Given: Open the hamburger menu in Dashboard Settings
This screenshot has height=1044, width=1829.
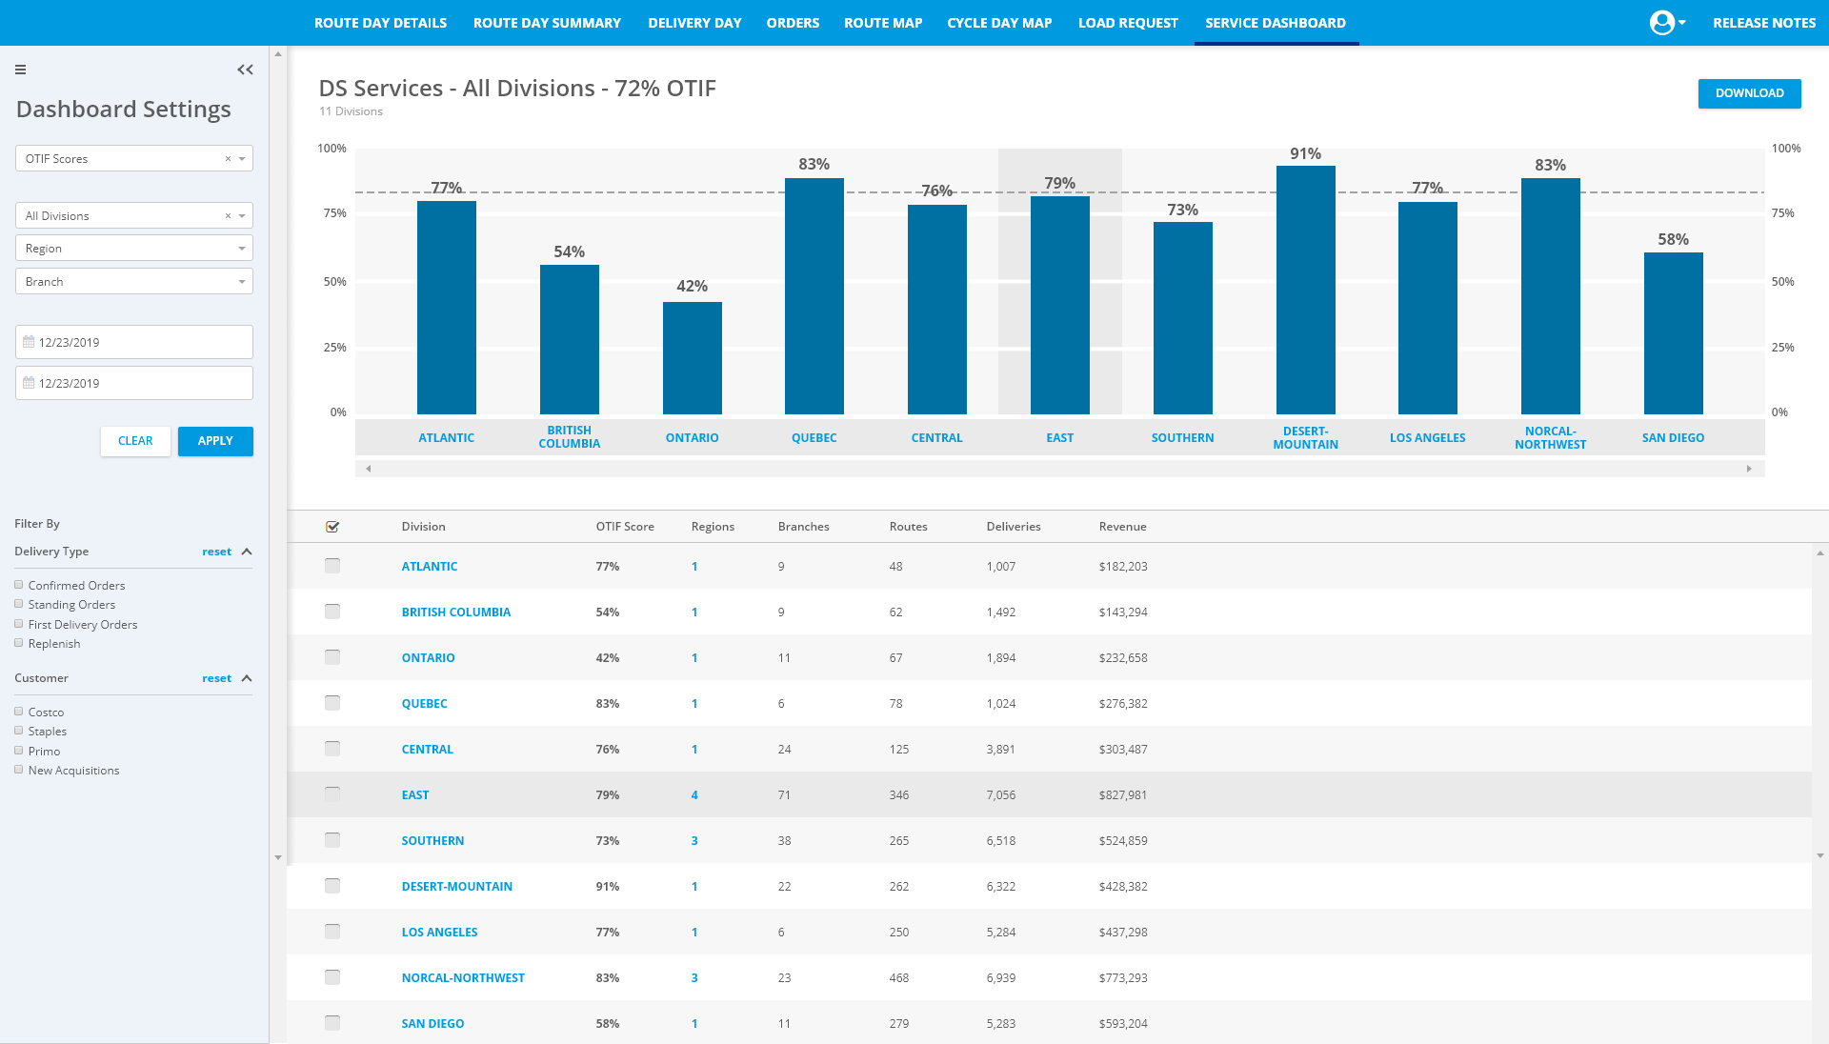Looking at the screenshot, I should coord(20,70).
